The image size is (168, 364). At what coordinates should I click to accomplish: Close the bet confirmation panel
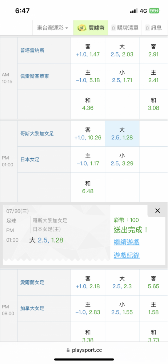[157, 210]
